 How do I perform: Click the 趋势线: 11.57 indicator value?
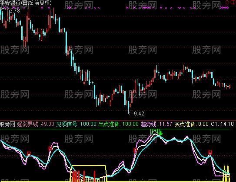[156, 124]
